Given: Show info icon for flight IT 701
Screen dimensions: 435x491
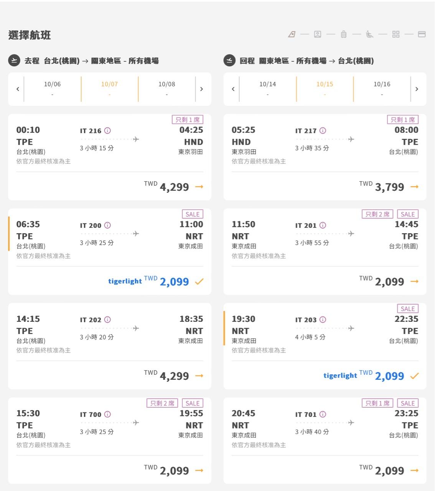Looking at the screenshot, I should click(323, 414).
